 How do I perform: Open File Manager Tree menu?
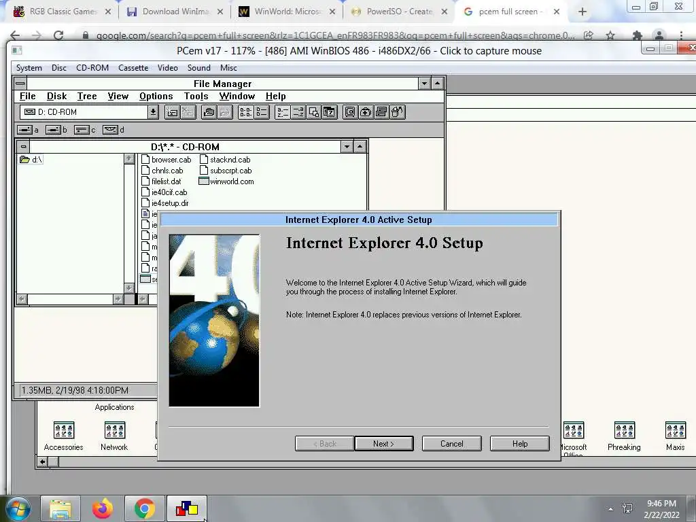pos(86,97)
